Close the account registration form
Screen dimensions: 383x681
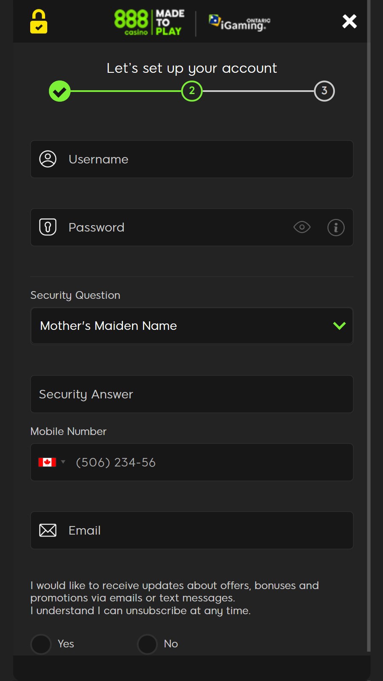tap(349, 21)
